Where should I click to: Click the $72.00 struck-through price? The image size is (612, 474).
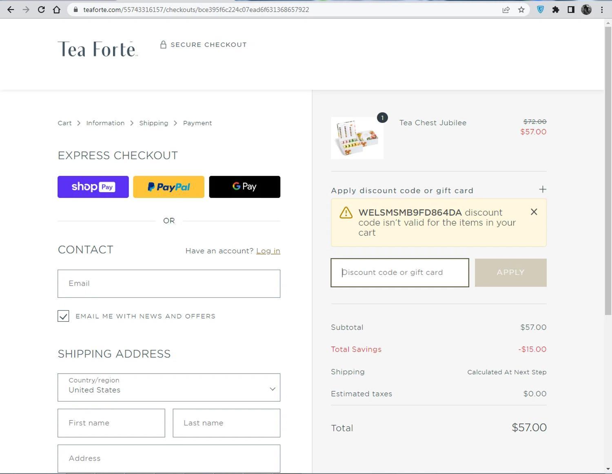point(535,122)
